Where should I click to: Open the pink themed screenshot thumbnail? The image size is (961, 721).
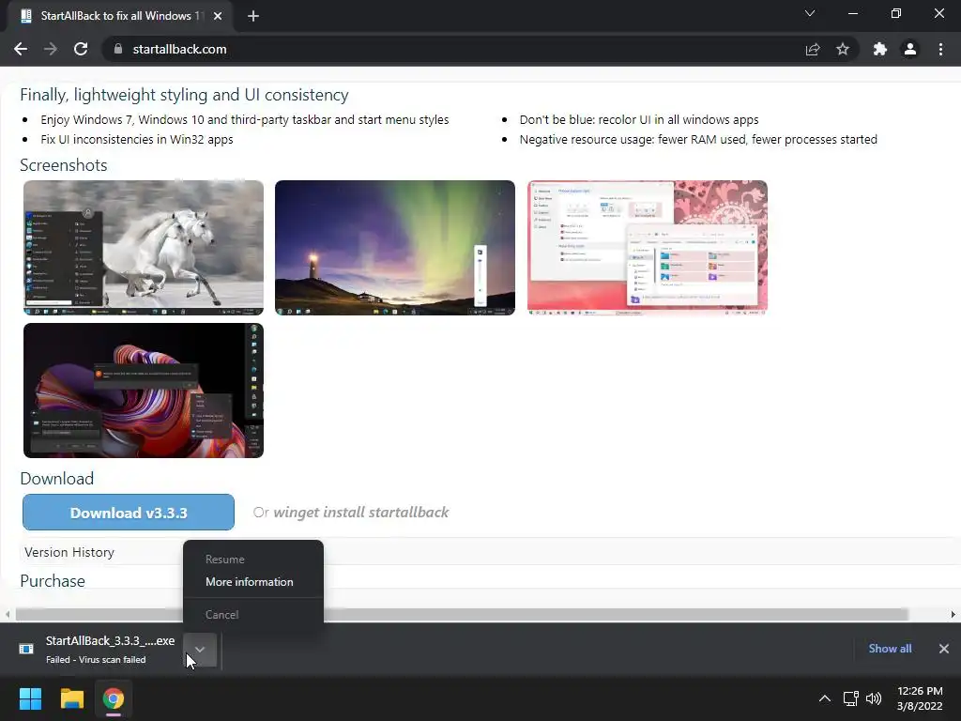[648, 248]
